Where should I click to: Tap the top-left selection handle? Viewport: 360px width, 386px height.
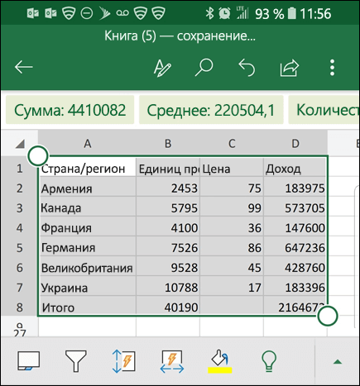point(38,155)
